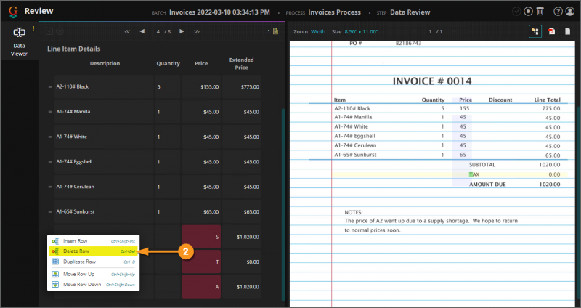This screenshot has width=581, height=308.
Task: Edit the A1-74# Manilla description cell
Action: point(104,112)
